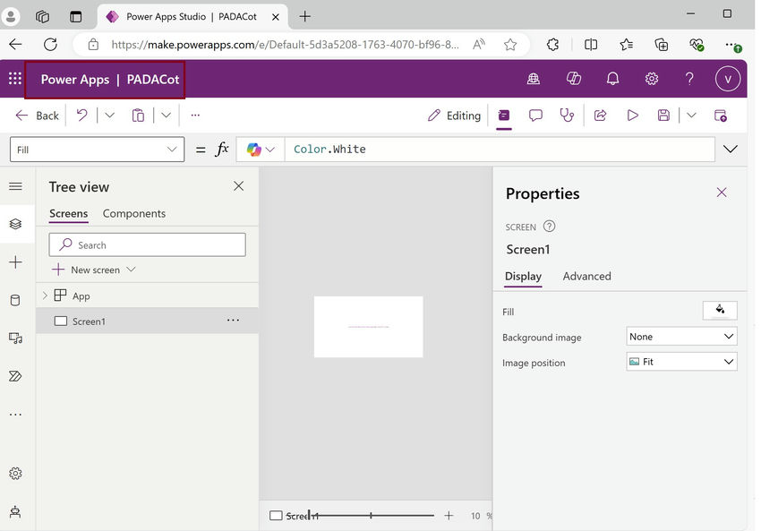This screenshot has height=531, width=761.
Task: Open the app launcher waffle icon
Action: click(x=15, y=79)
